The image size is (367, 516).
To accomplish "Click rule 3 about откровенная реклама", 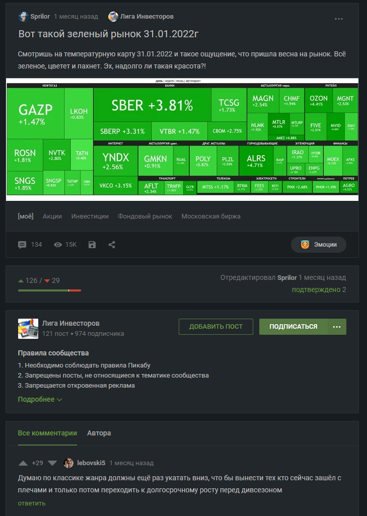I will (x=77, y=385).
